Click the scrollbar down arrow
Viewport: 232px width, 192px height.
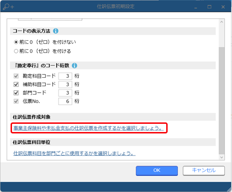(221, 157)
